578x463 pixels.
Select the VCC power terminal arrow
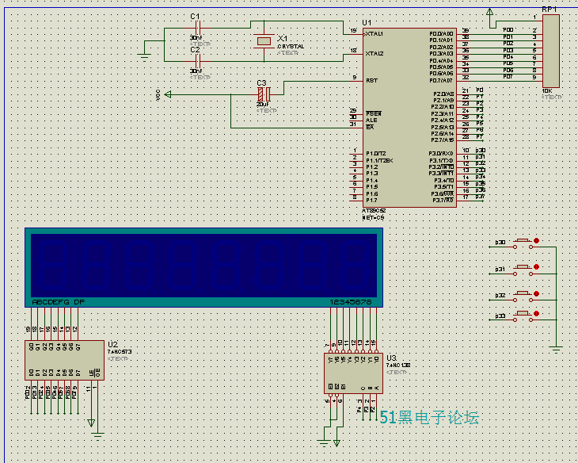click(168, 94)
